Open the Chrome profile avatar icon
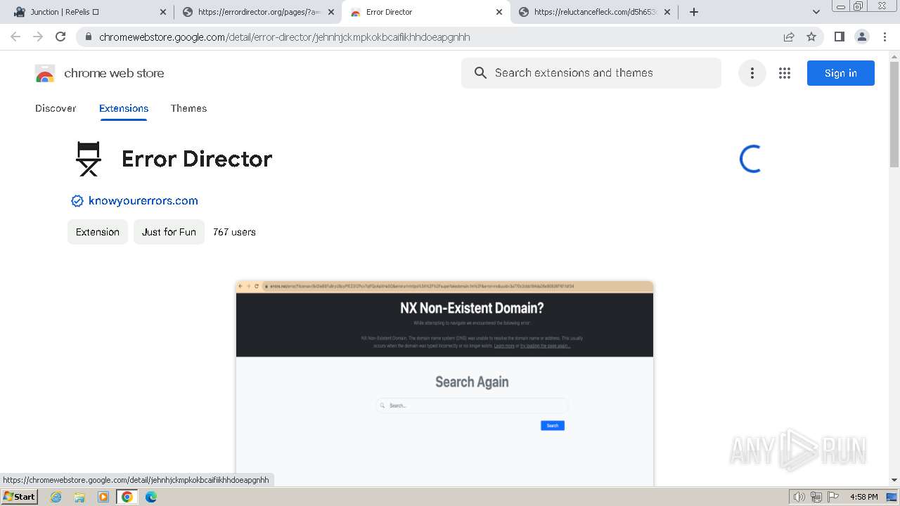The image size is (900, 506). pos(861,37)
